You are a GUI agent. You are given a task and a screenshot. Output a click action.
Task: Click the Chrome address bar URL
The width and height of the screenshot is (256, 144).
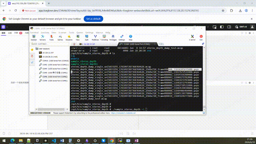coord(119,11)
